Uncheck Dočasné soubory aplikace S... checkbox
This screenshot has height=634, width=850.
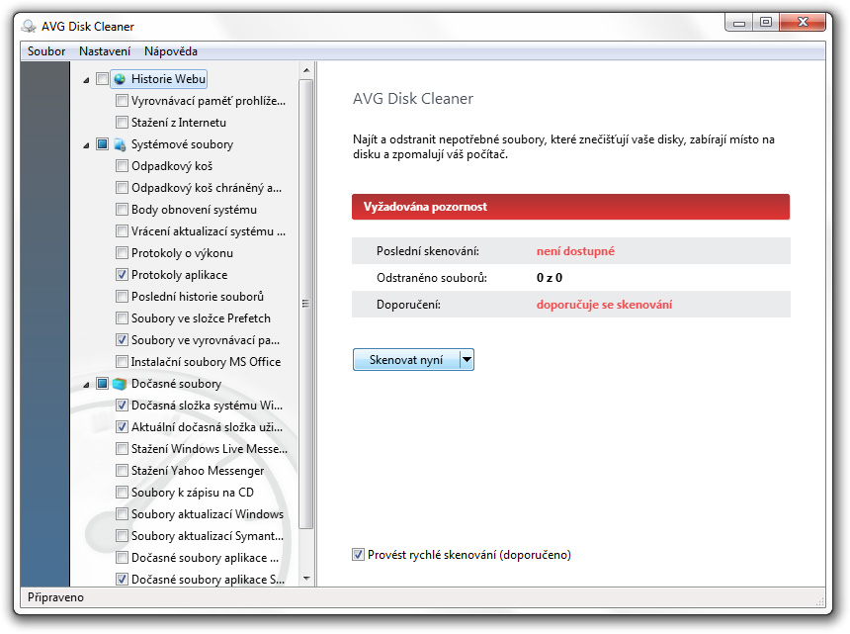(x=122, y=580)
